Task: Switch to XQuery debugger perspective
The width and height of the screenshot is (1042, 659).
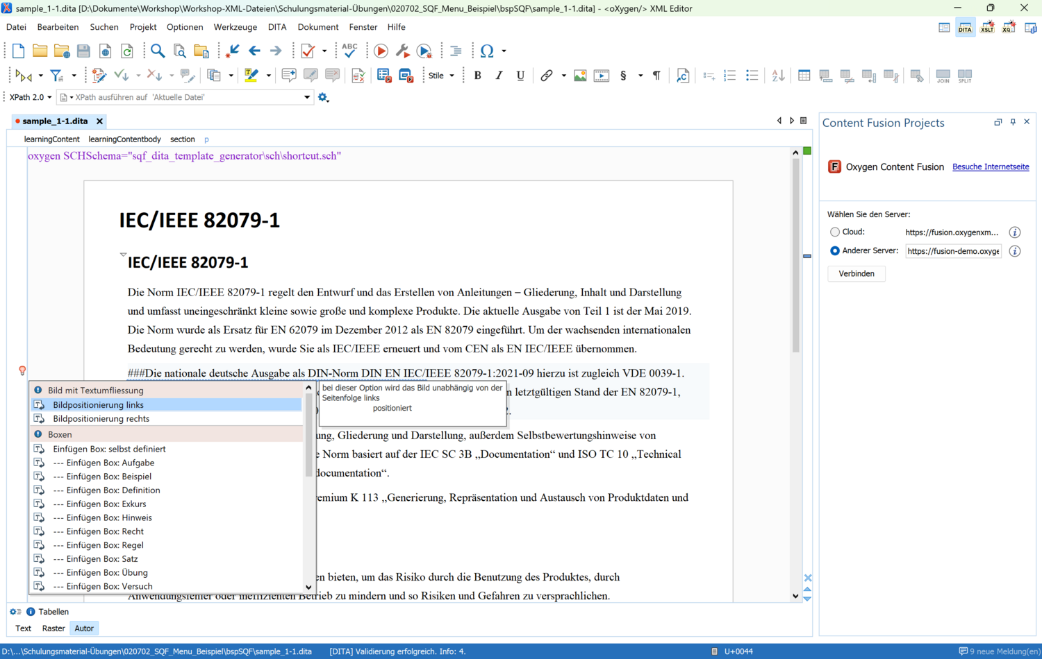Action: (1009, 28)
